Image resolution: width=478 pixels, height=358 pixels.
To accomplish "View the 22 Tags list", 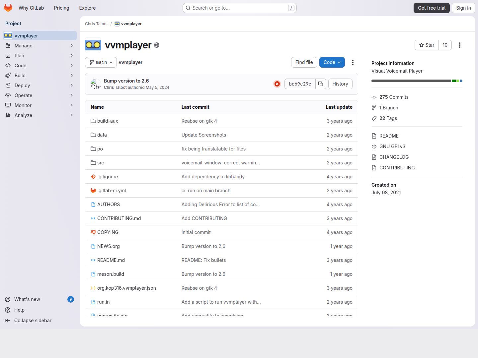I will pos(388,118).
